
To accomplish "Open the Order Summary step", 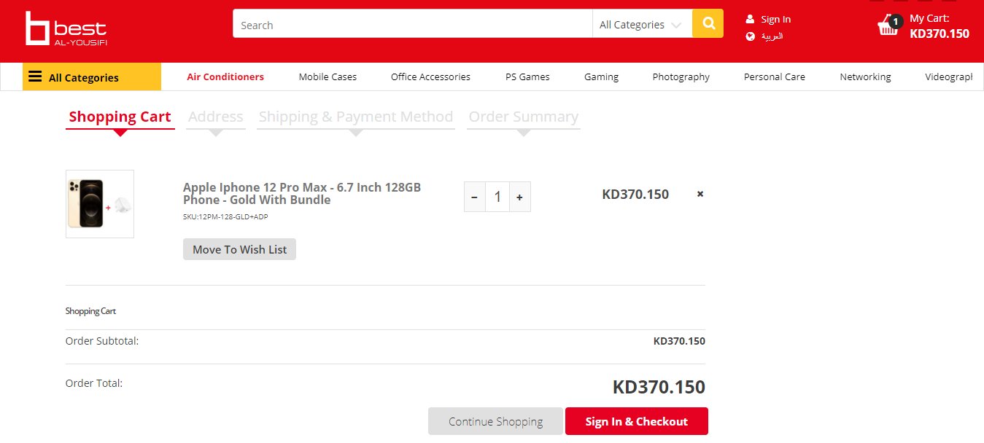I will click(523, 117).
